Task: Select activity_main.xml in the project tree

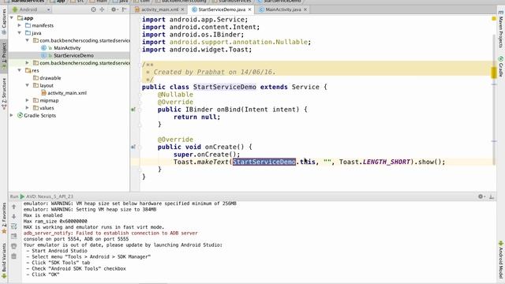Action: [67, 93]
